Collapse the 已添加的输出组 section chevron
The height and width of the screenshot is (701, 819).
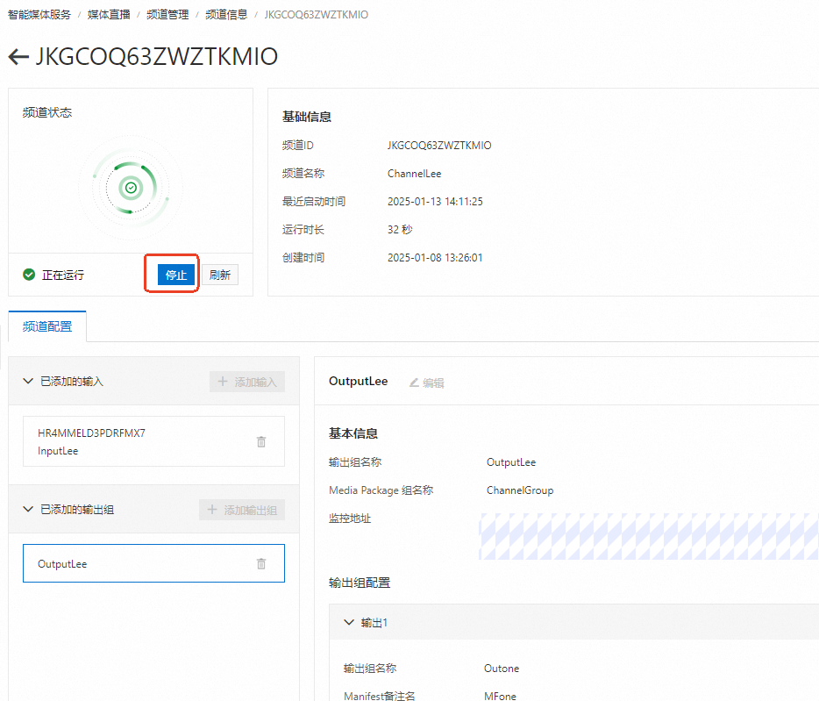28,509
